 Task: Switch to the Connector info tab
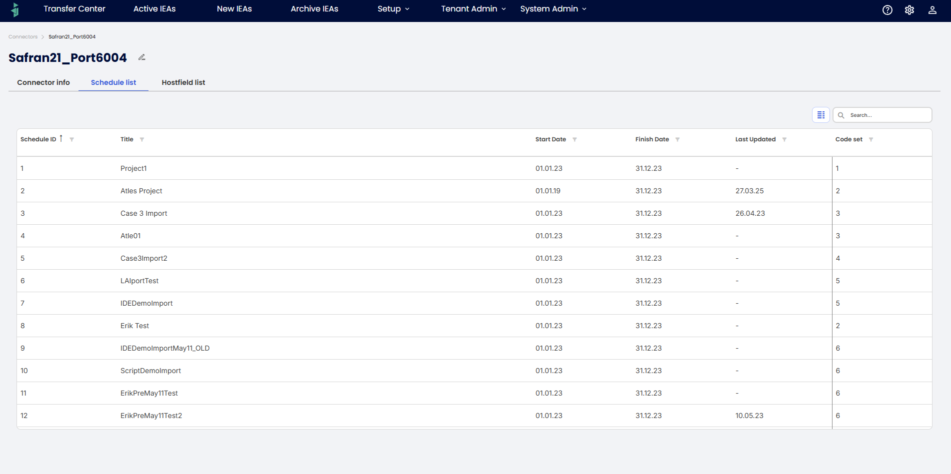click(x=43, y=82)
